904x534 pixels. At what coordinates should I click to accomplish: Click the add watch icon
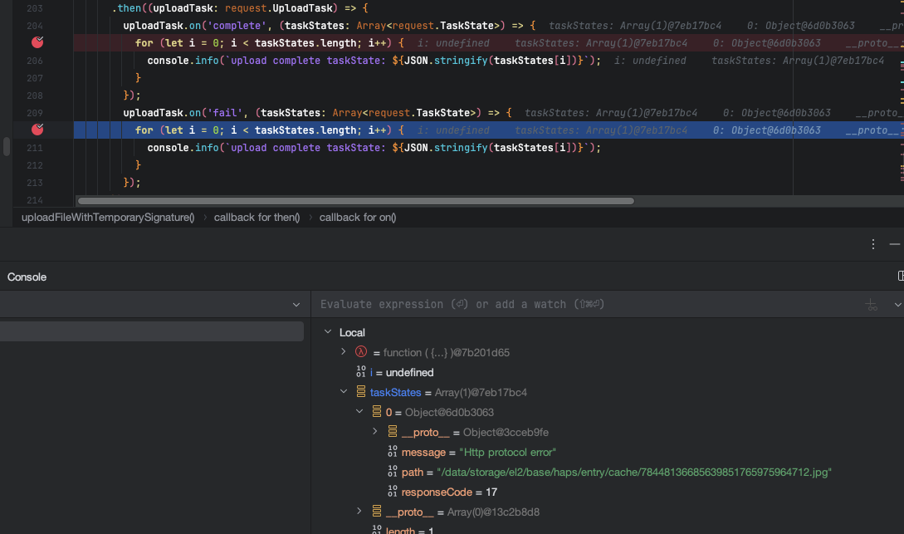(871, 305)
